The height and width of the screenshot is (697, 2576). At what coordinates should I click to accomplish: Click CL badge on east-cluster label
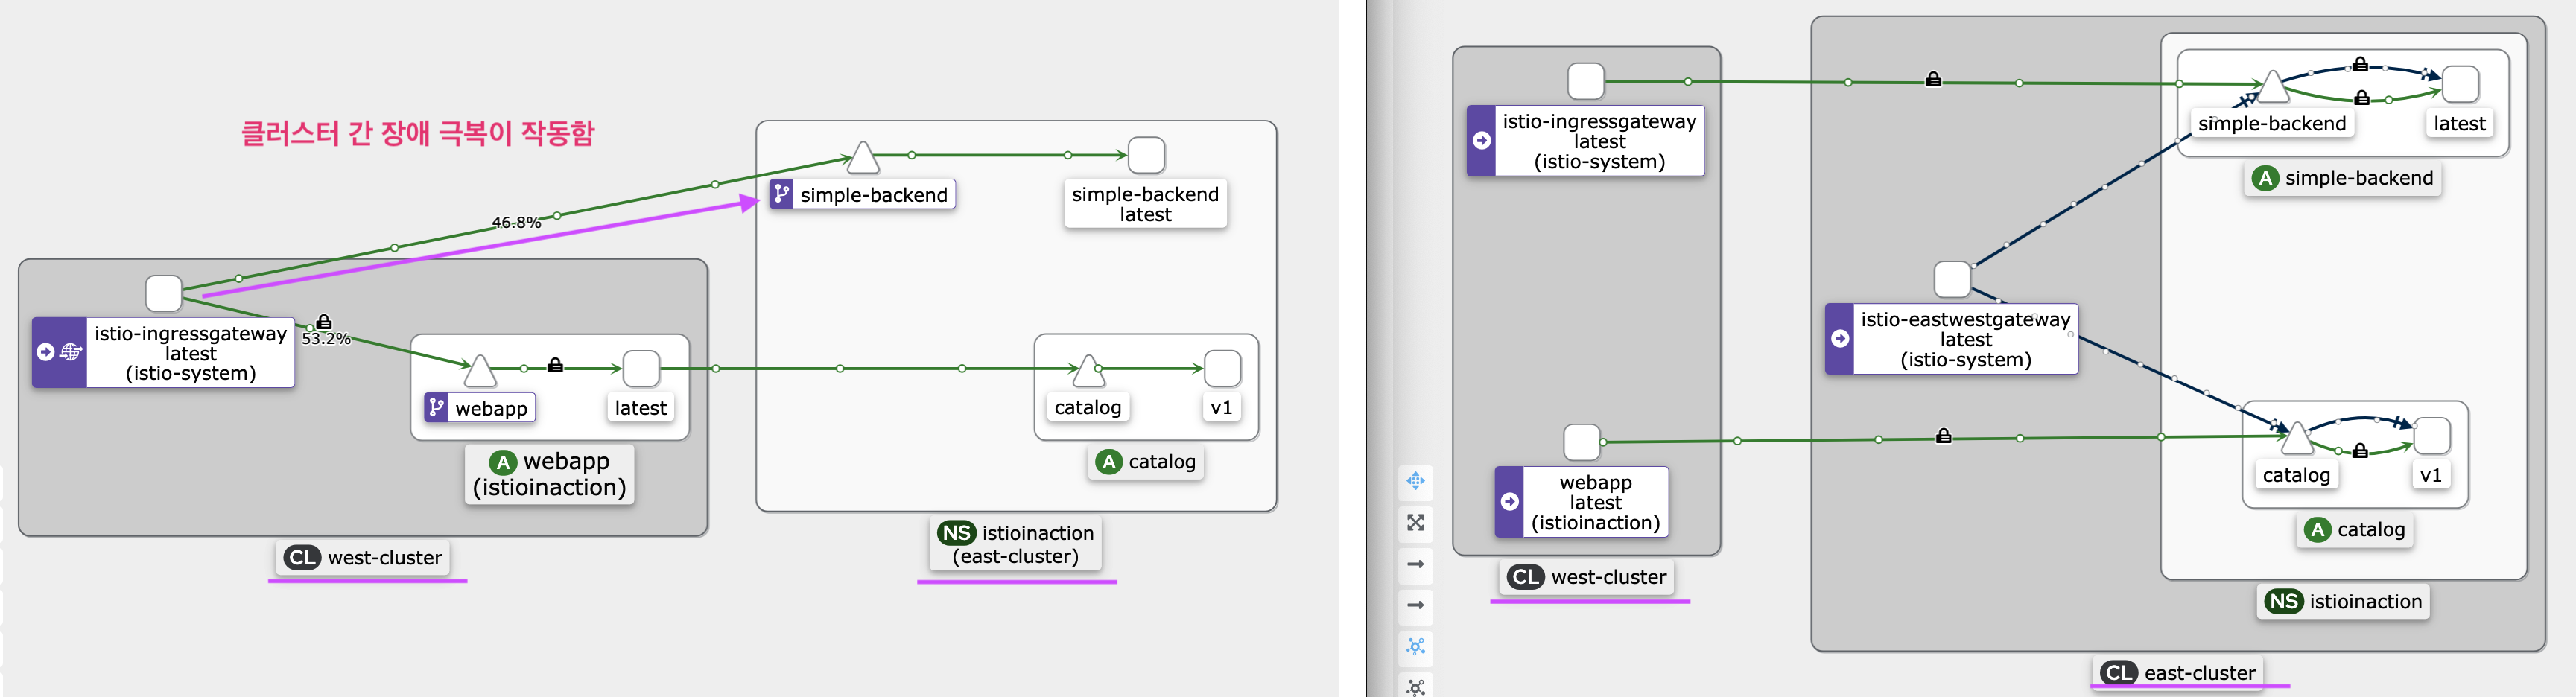2118,672
